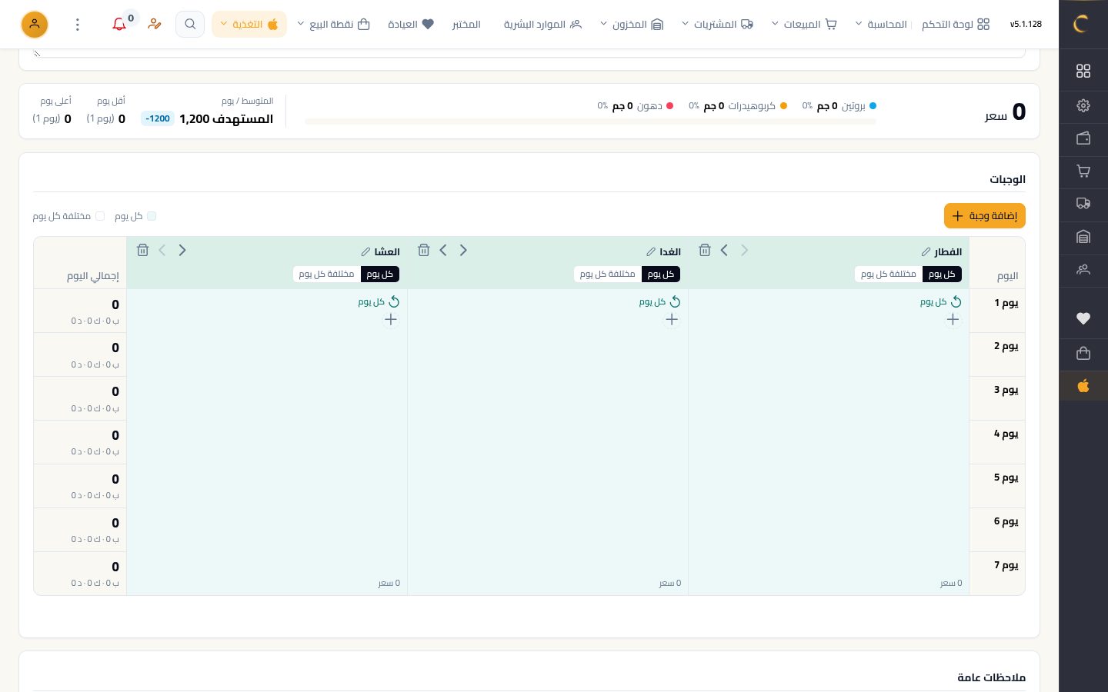Open the المختبر menu item
1108x692 pixels.
(466, 24)
